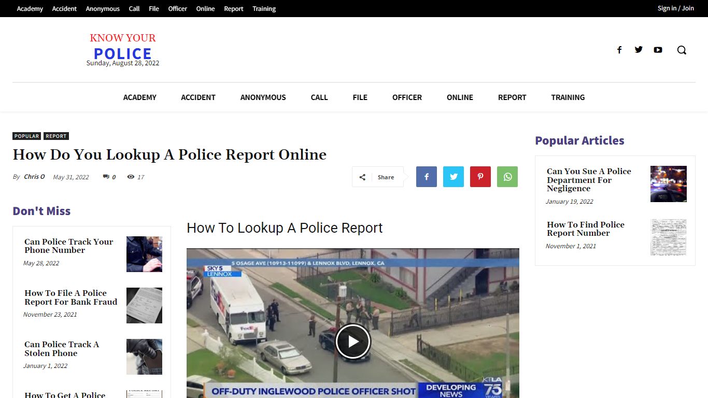Click Call in the top black bar
Image resolution: width=708 pixels, height=398 pixels.
coord(134,9)
